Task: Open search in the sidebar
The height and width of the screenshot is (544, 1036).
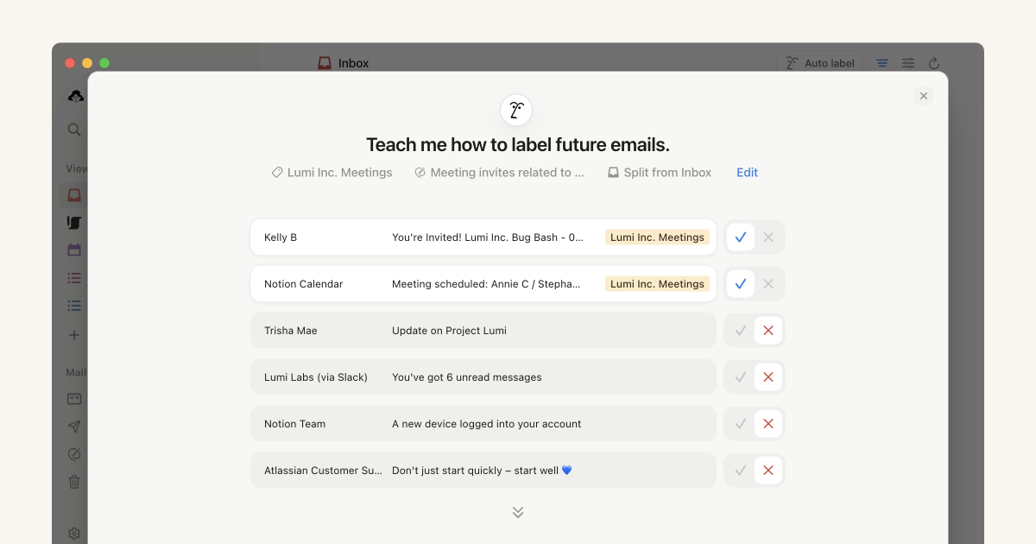Action: 74,130
